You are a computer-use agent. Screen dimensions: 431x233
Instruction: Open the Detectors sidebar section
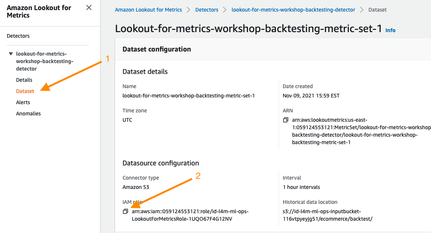point(18,36)
